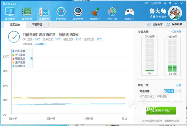Open the title bar dropdown menu arrow
The image size is (187, 126).
[x=170, y=3]
